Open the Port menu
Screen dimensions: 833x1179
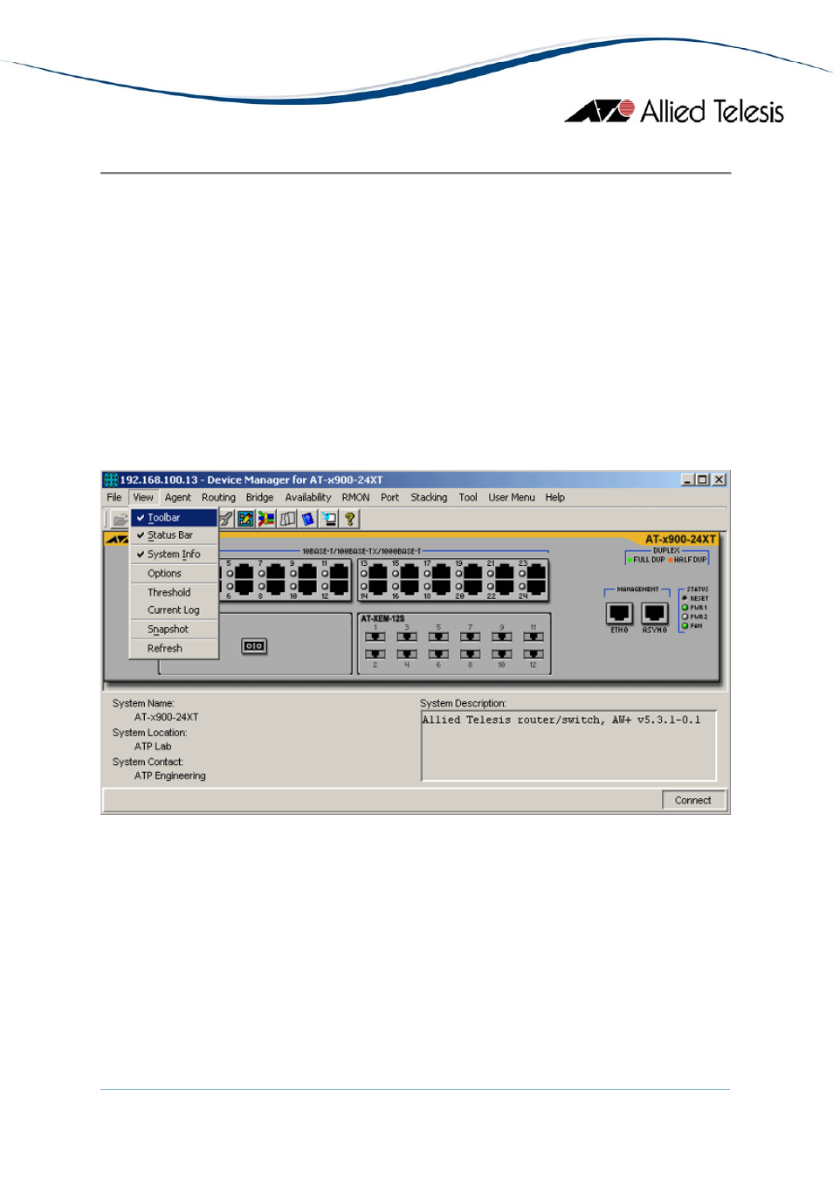tap(389, 498)
